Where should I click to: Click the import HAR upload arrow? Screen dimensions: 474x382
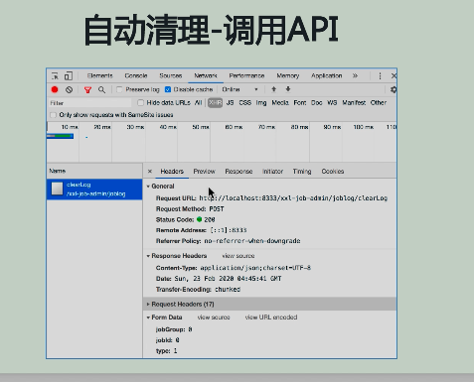pyautogui.click(x=273, y=89)
